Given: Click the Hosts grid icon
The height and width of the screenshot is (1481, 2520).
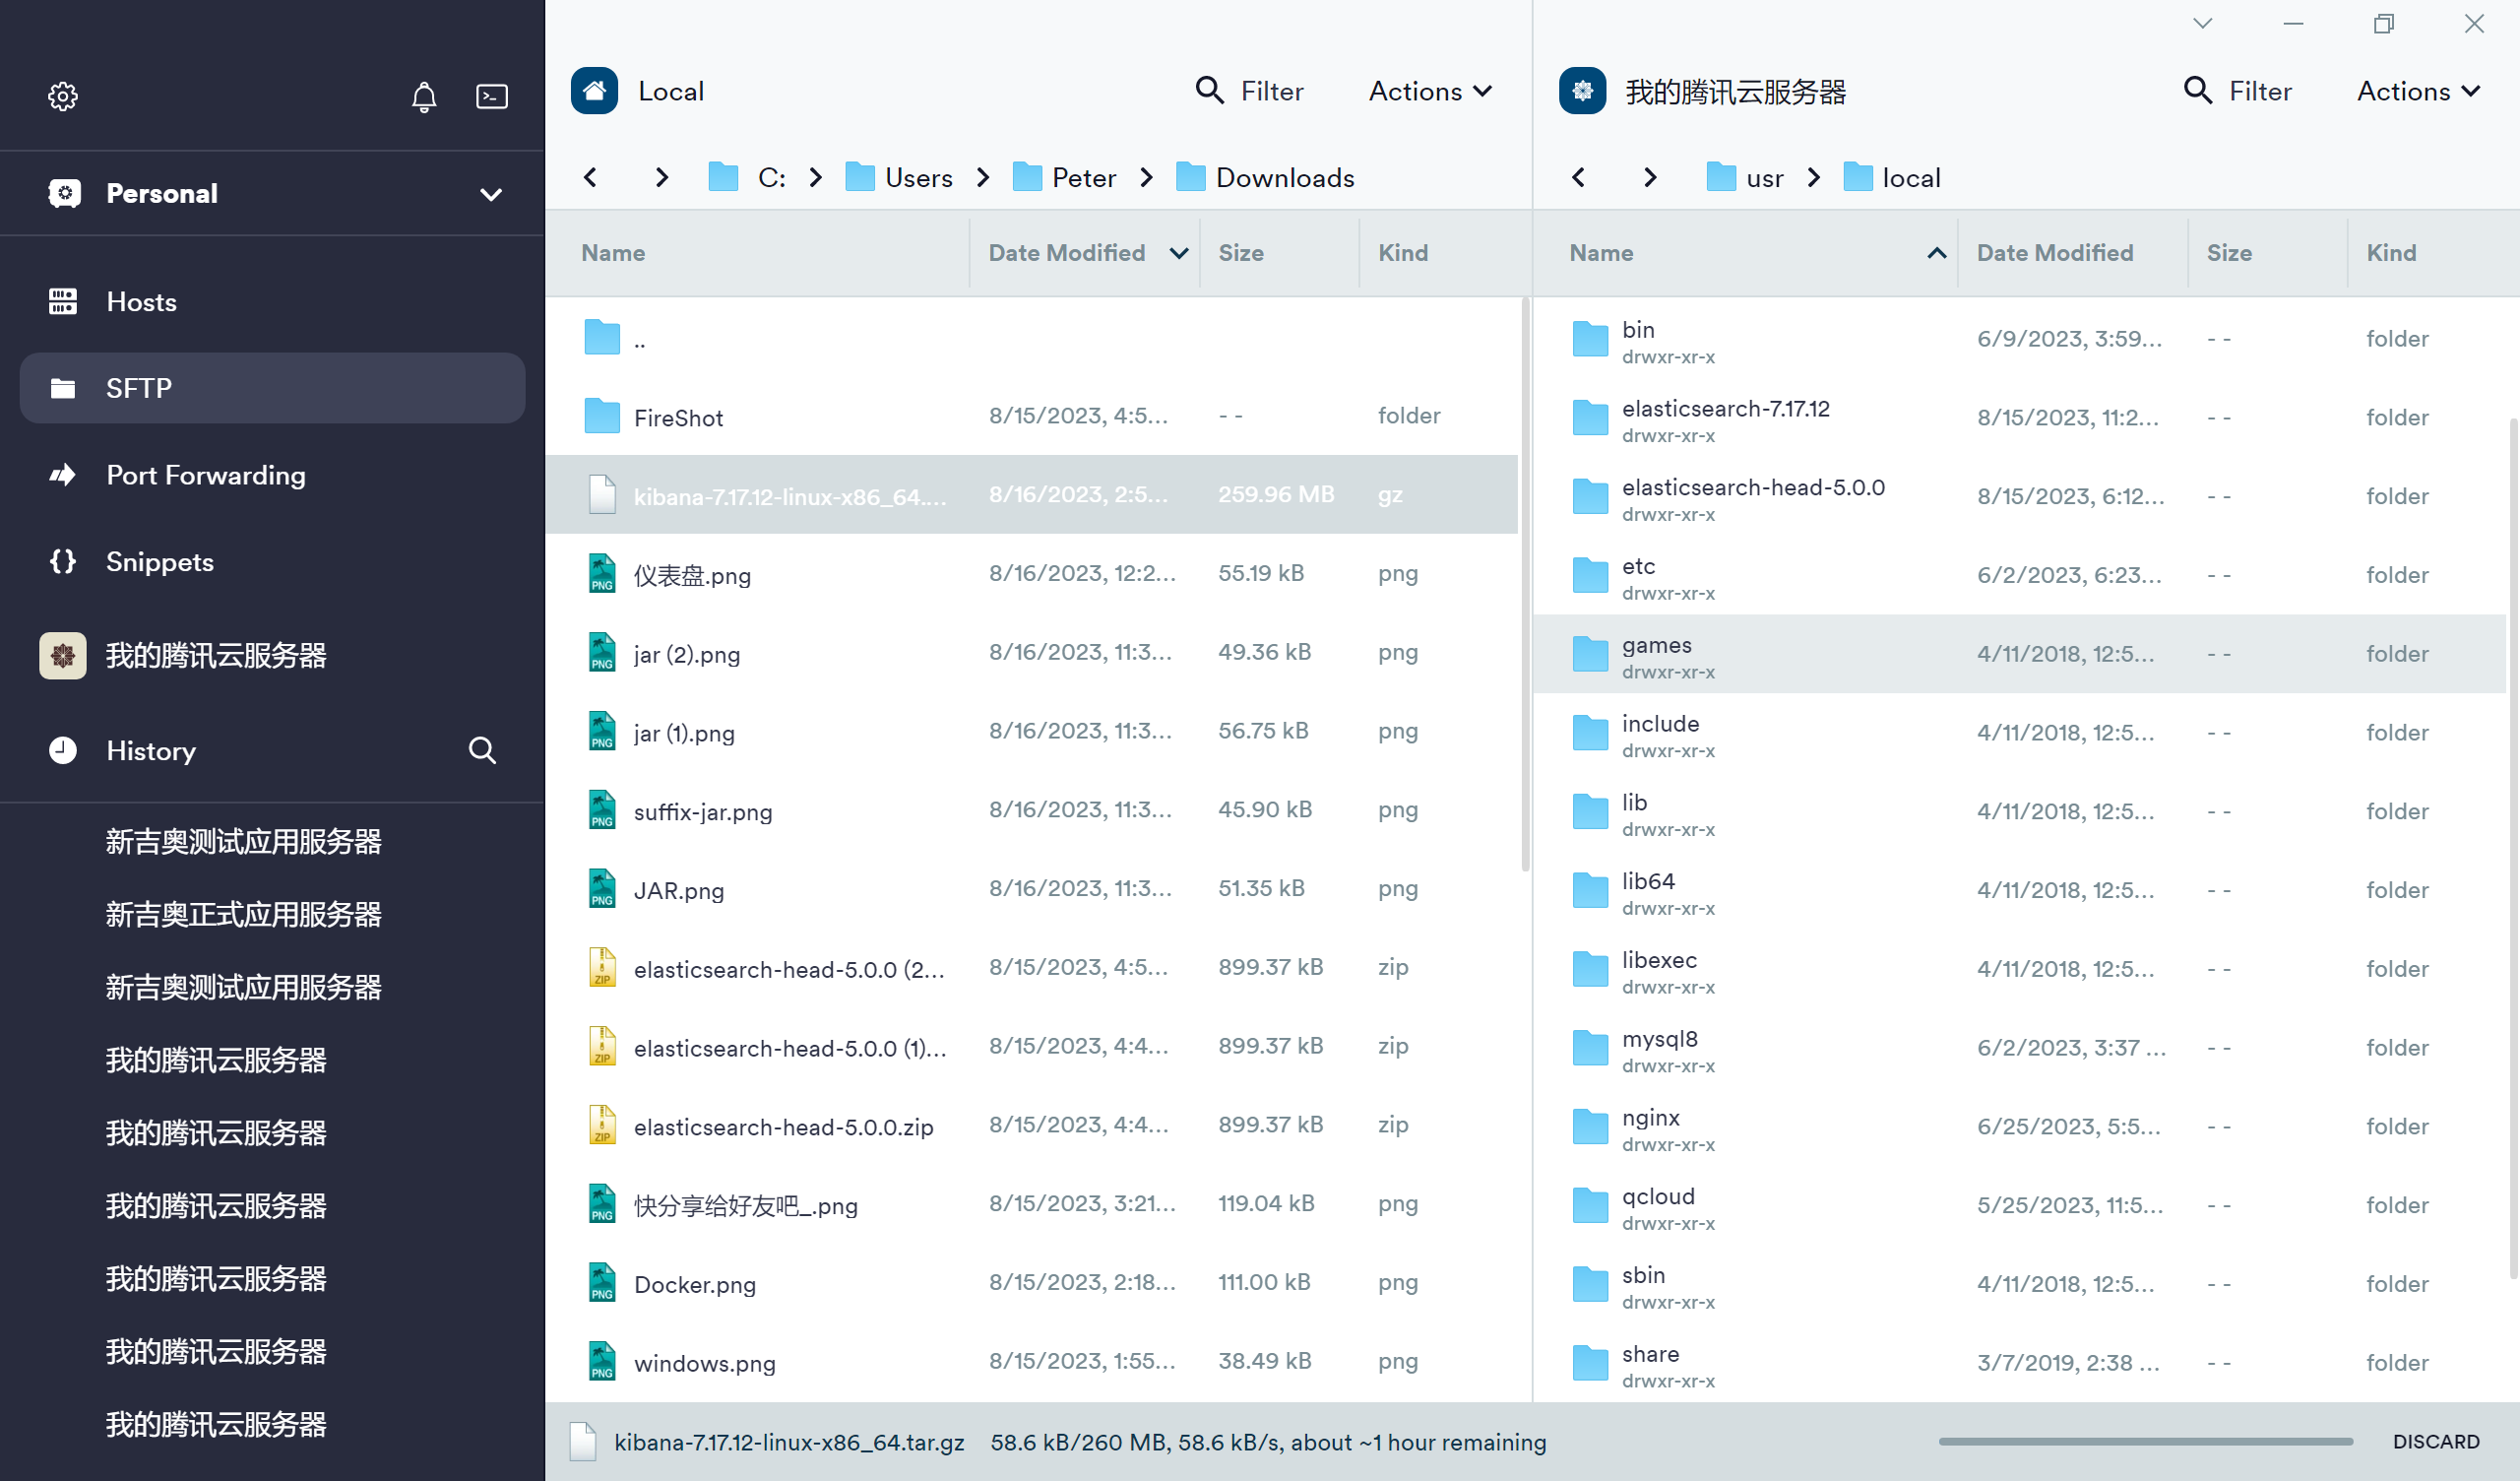Looking at the screenshot, I should pyautogui.click(x=63, y=301).
